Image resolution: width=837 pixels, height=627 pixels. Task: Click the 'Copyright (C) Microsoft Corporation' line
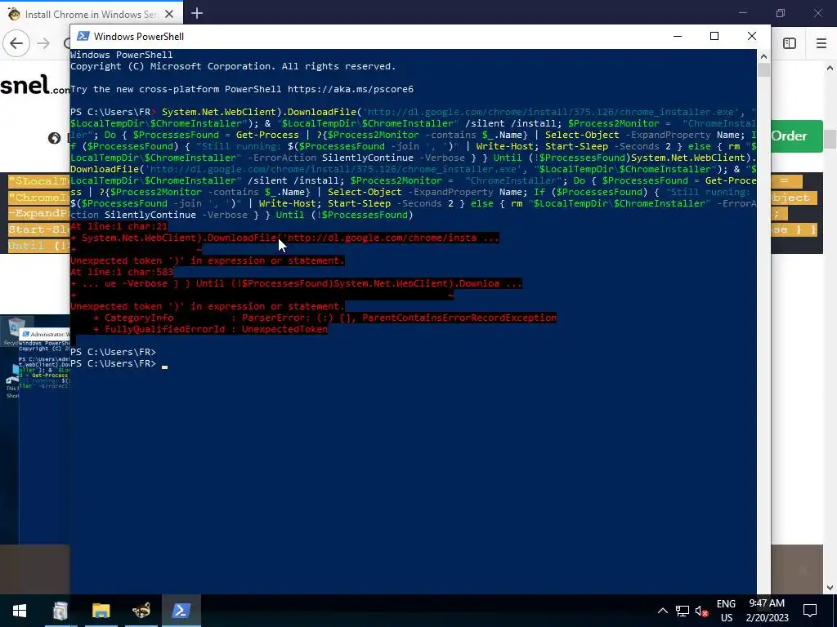233,66
